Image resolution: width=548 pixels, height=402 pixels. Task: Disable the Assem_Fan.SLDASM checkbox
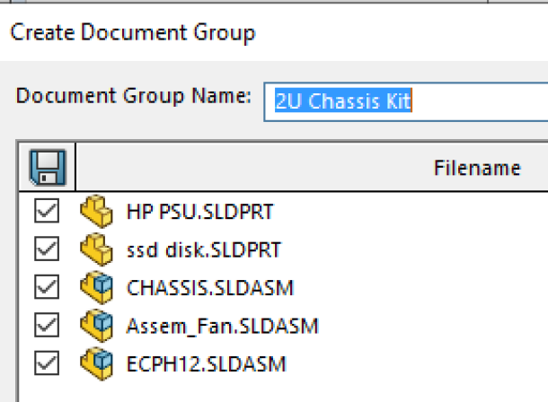[46, 326]
